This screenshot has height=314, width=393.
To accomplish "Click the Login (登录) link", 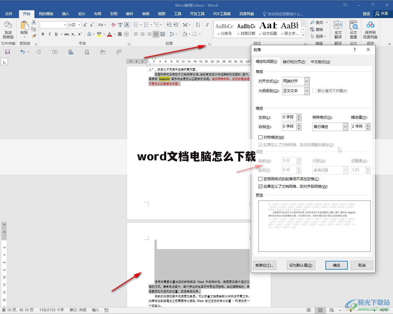I will pos(366,14).
